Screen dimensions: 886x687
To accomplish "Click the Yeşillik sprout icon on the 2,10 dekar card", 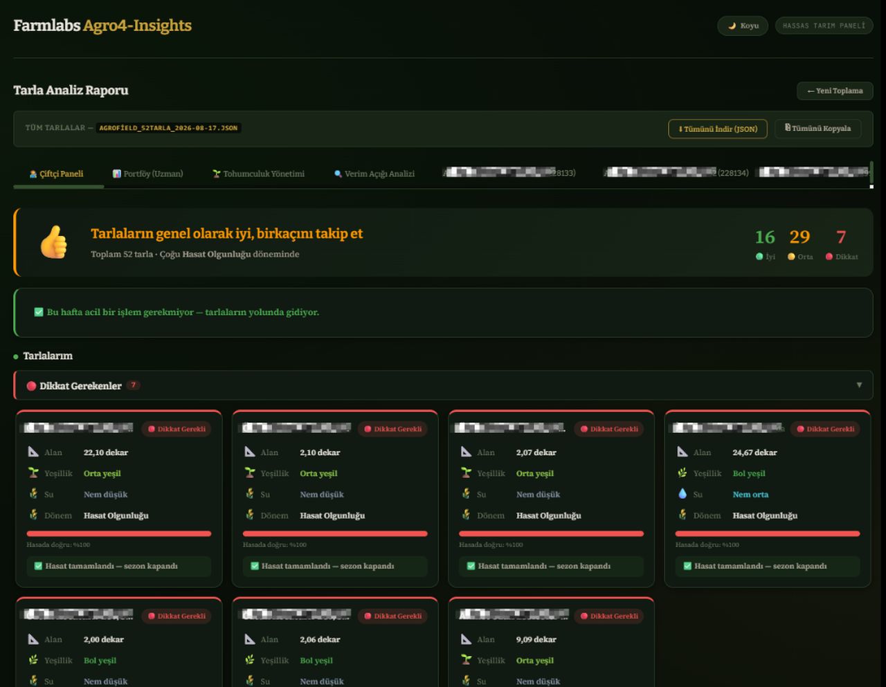I will point(250,473).
